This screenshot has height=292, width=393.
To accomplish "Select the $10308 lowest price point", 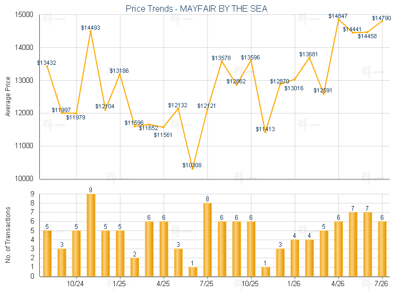I will 192,168.
